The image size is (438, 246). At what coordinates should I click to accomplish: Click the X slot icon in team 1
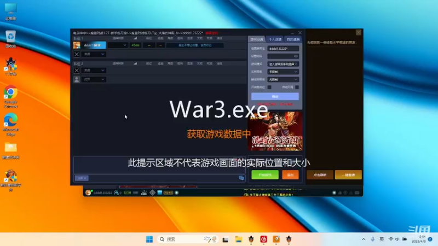(77, 54)
